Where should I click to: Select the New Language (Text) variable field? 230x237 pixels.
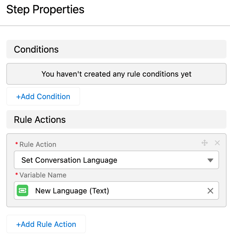coord(116,190)
